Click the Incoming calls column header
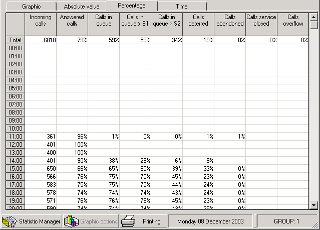 point(41,24)
